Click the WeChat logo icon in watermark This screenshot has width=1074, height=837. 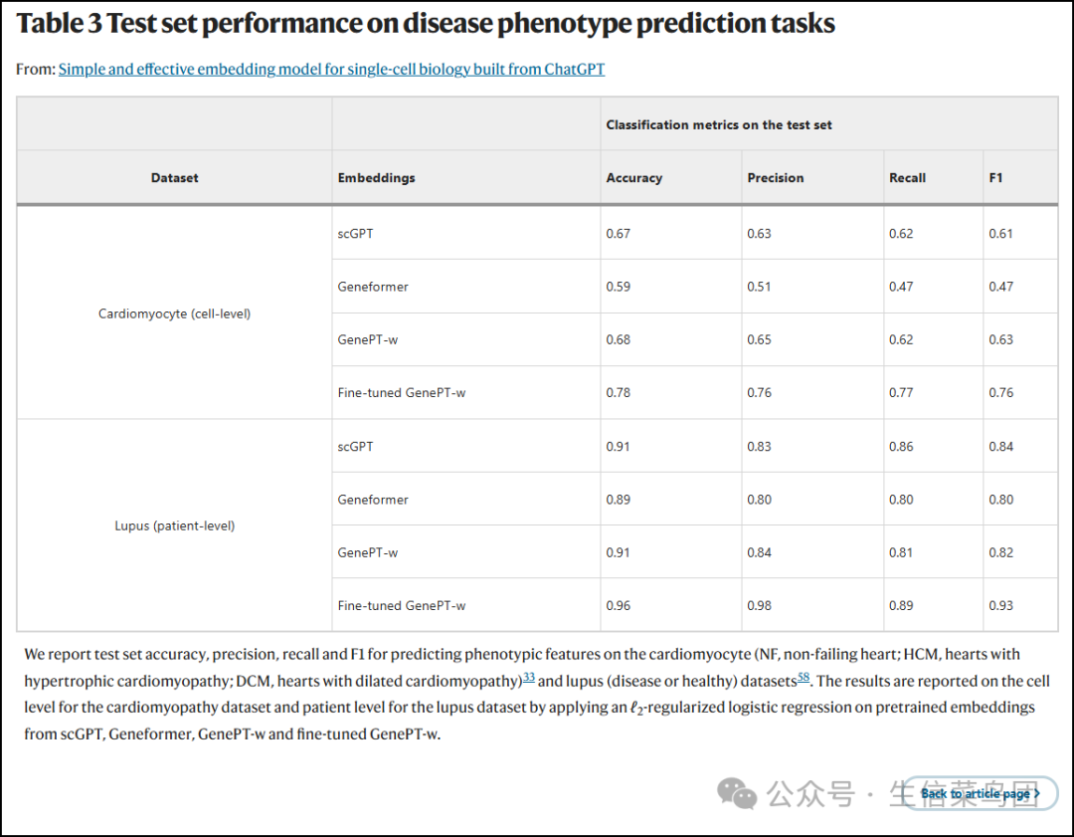pyautogui.click(x=738, y=792)
